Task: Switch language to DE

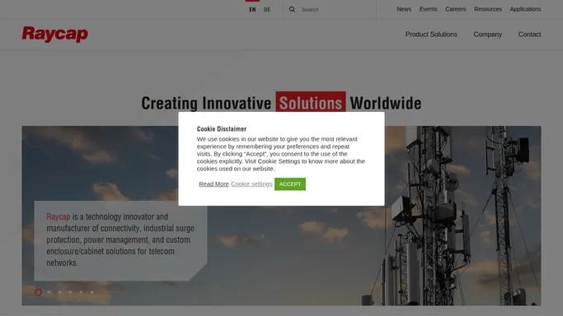Action: point(267,10)
